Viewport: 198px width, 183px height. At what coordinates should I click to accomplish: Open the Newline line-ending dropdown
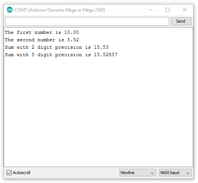pos(138,173)
